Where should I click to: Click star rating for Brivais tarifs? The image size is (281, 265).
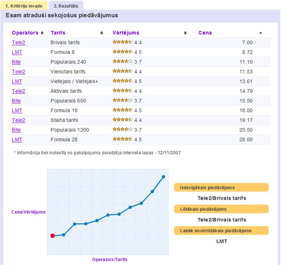point(122,43)
